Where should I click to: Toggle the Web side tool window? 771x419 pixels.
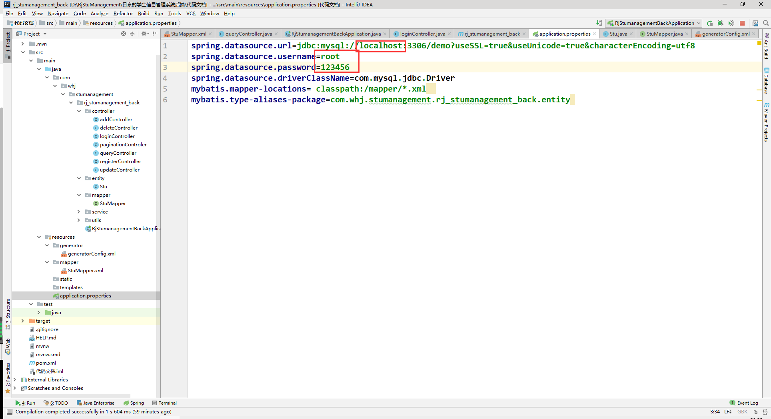coord(8,346)
